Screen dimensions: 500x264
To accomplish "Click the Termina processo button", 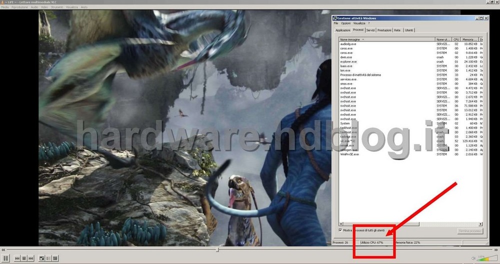I will (x=470, y=231).
